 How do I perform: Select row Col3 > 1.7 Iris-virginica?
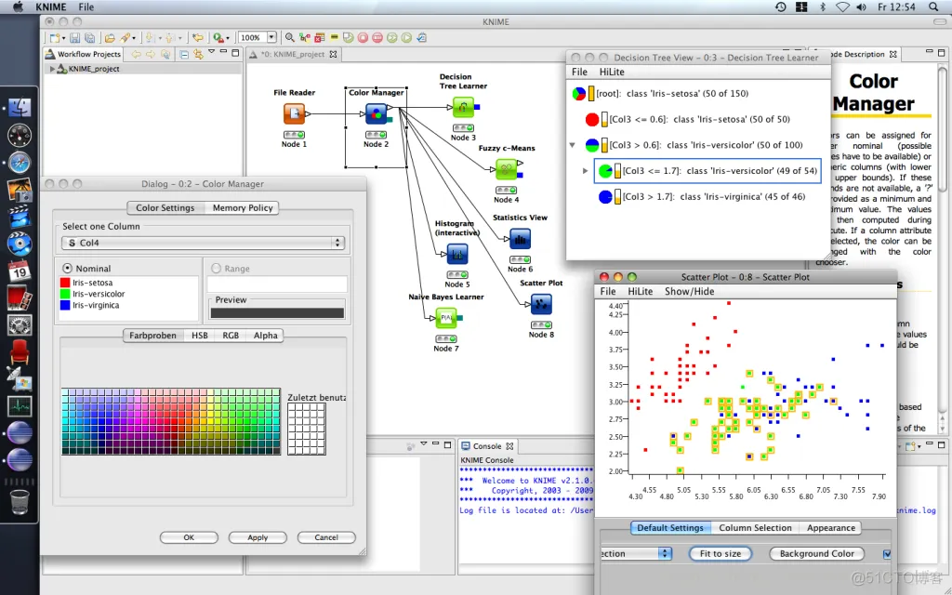[x=702, y=197]
